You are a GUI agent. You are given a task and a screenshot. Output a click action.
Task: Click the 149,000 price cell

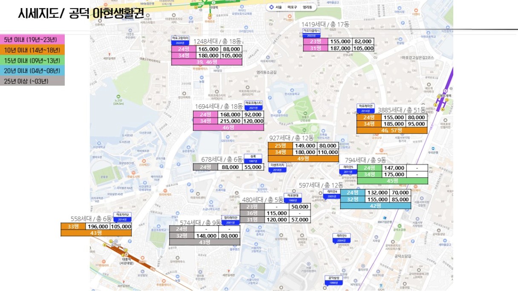coord(305,145)
